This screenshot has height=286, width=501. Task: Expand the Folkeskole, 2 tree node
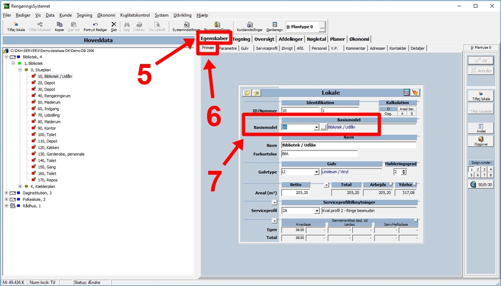[x=6, y=199]
